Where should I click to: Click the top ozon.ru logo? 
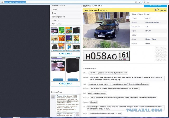pyautogui.click(x=65, y=54)
